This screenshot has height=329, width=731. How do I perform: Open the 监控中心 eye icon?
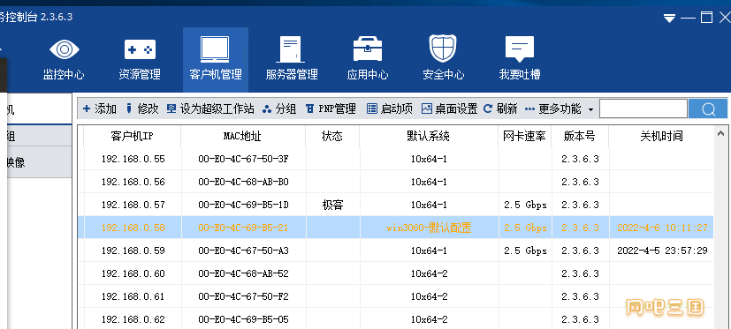tap(65, 49)
